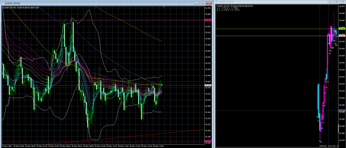This screenshot has height=148, width=346.
Task: Click the AUDJPY_MT,M5 window icon
Action: coord(2,3)
